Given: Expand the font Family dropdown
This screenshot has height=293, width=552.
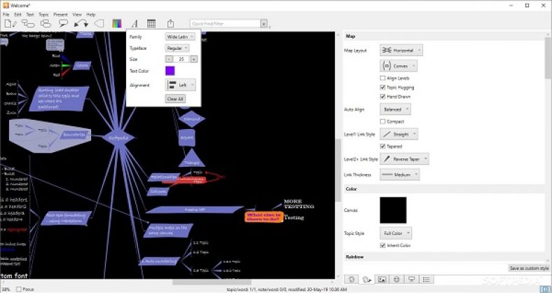Looking at the screenshot, I should click(180, 36).
